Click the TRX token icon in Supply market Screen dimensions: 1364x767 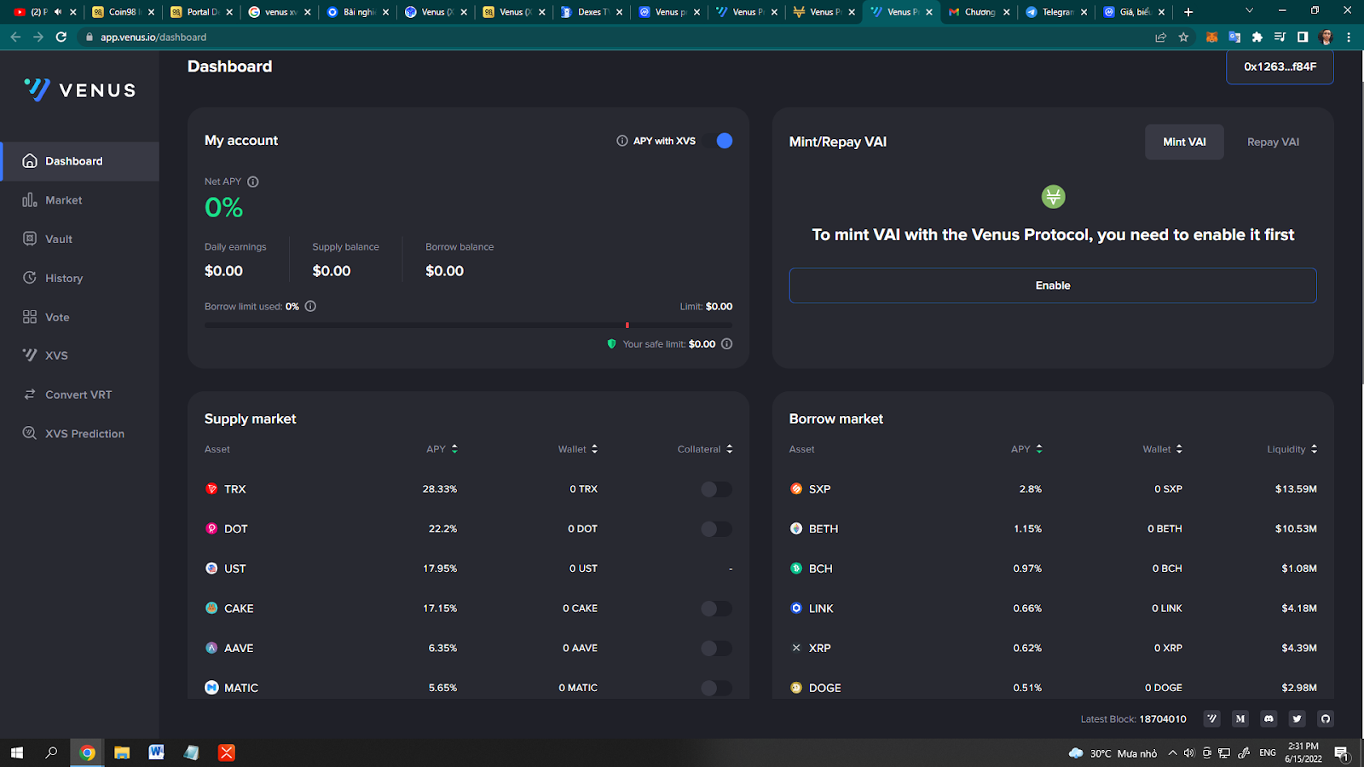(x=211, y=489)
